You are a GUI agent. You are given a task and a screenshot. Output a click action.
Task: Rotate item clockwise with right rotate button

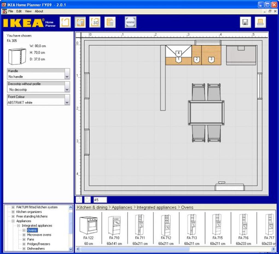(87, 200)
